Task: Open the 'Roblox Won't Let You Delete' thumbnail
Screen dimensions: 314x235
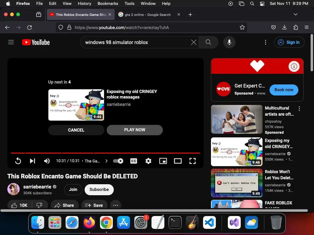Action: (236, 183)
